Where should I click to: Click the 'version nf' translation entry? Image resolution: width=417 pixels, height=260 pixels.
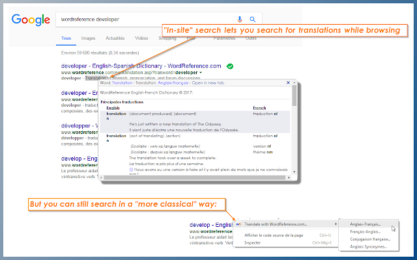[x=262, y=146]
